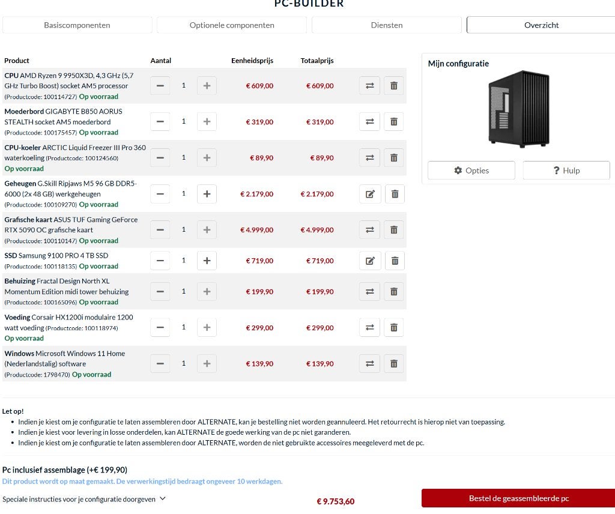The image size is (615, 514).
Task: Expand Speciale instructies voor je configuratie doorgeven
Action: (x=83, y=499)
